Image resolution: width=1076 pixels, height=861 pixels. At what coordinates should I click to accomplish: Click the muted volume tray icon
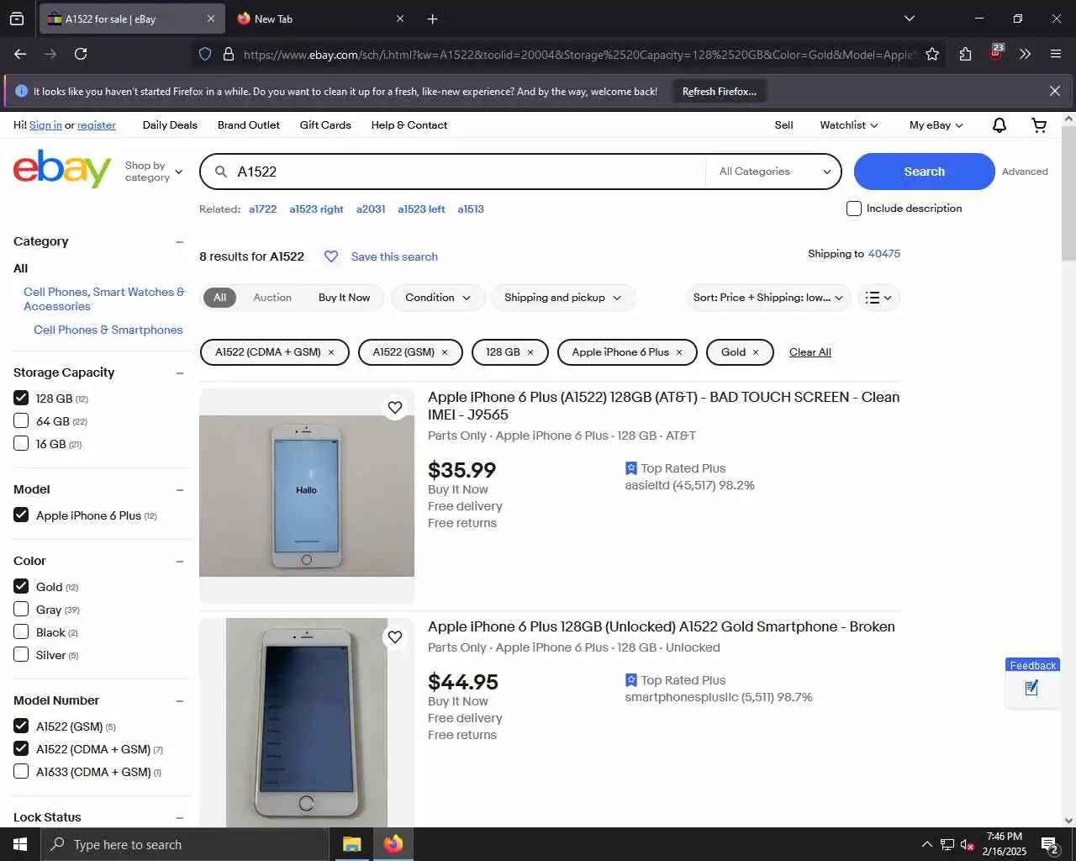(x=968, y=845)
